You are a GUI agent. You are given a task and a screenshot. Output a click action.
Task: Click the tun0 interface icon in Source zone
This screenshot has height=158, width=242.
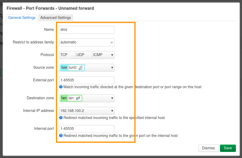[81, 68]
